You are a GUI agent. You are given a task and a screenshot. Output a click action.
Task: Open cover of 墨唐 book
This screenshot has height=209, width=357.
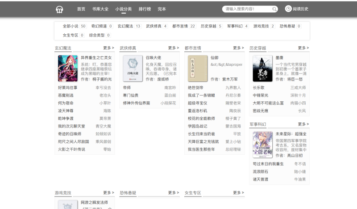(x=262, y=68)
